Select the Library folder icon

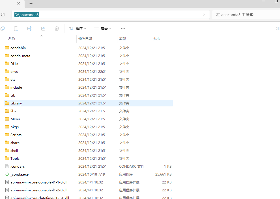(7, 103)
